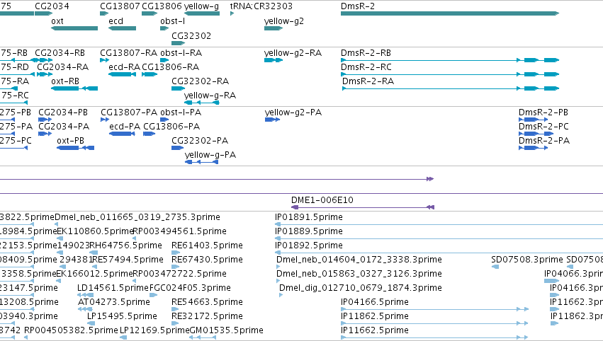Viewport: 603px width, 341px height.
Task: Click the RP004505382.5prime EST
Action: pyautogui.click(x=26, y=337)
